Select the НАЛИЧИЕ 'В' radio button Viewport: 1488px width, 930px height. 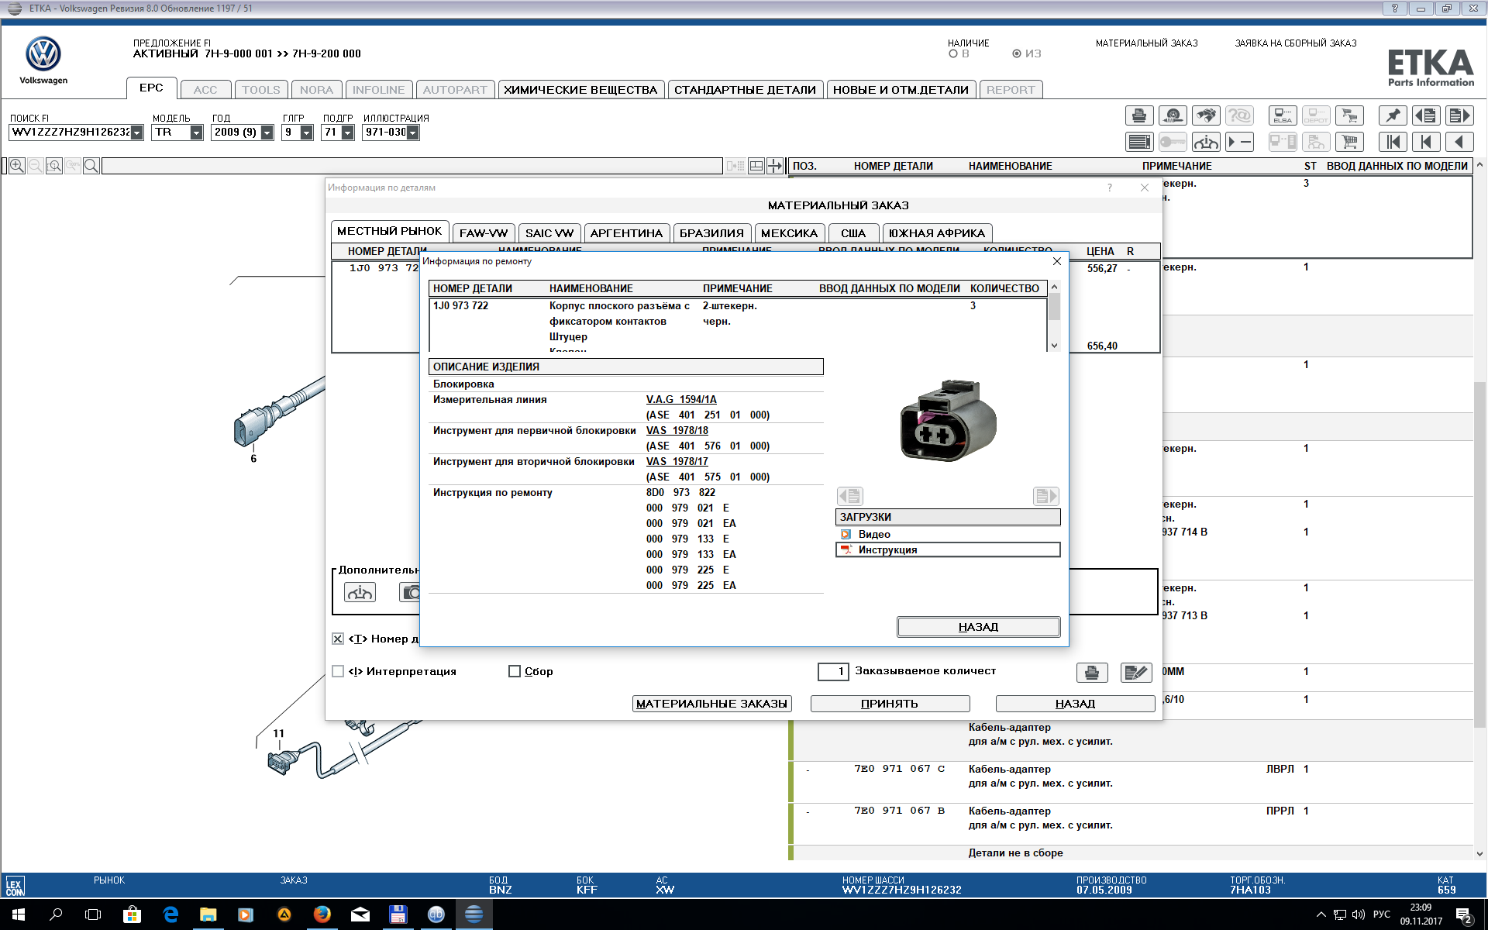pyautogui.click(x=953, y=53)
